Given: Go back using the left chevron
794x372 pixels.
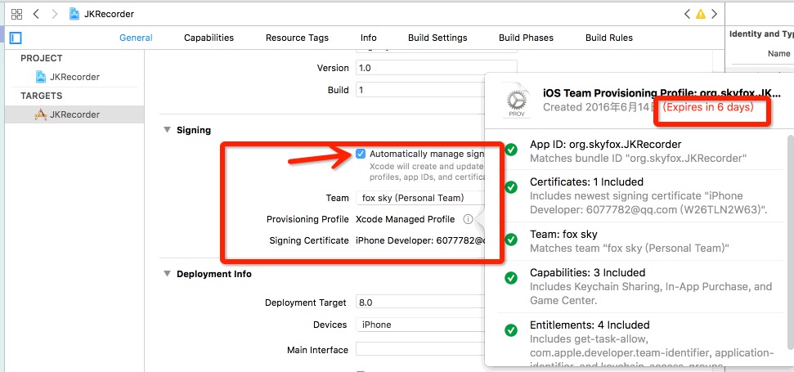Looking at the screenshot, I should (36, 14).
